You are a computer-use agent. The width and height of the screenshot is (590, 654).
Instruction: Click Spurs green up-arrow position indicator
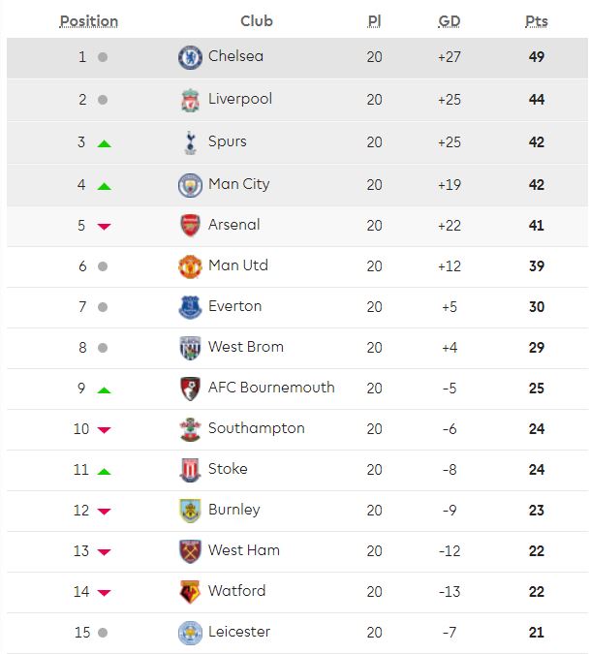point(105,144)
